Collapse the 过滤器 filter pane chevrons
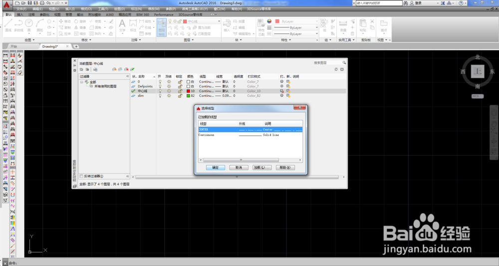 point(128,76)
